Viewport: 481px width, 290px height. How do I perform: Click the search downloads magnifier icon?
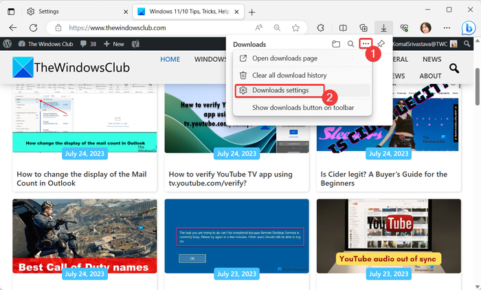click(350, 44)
